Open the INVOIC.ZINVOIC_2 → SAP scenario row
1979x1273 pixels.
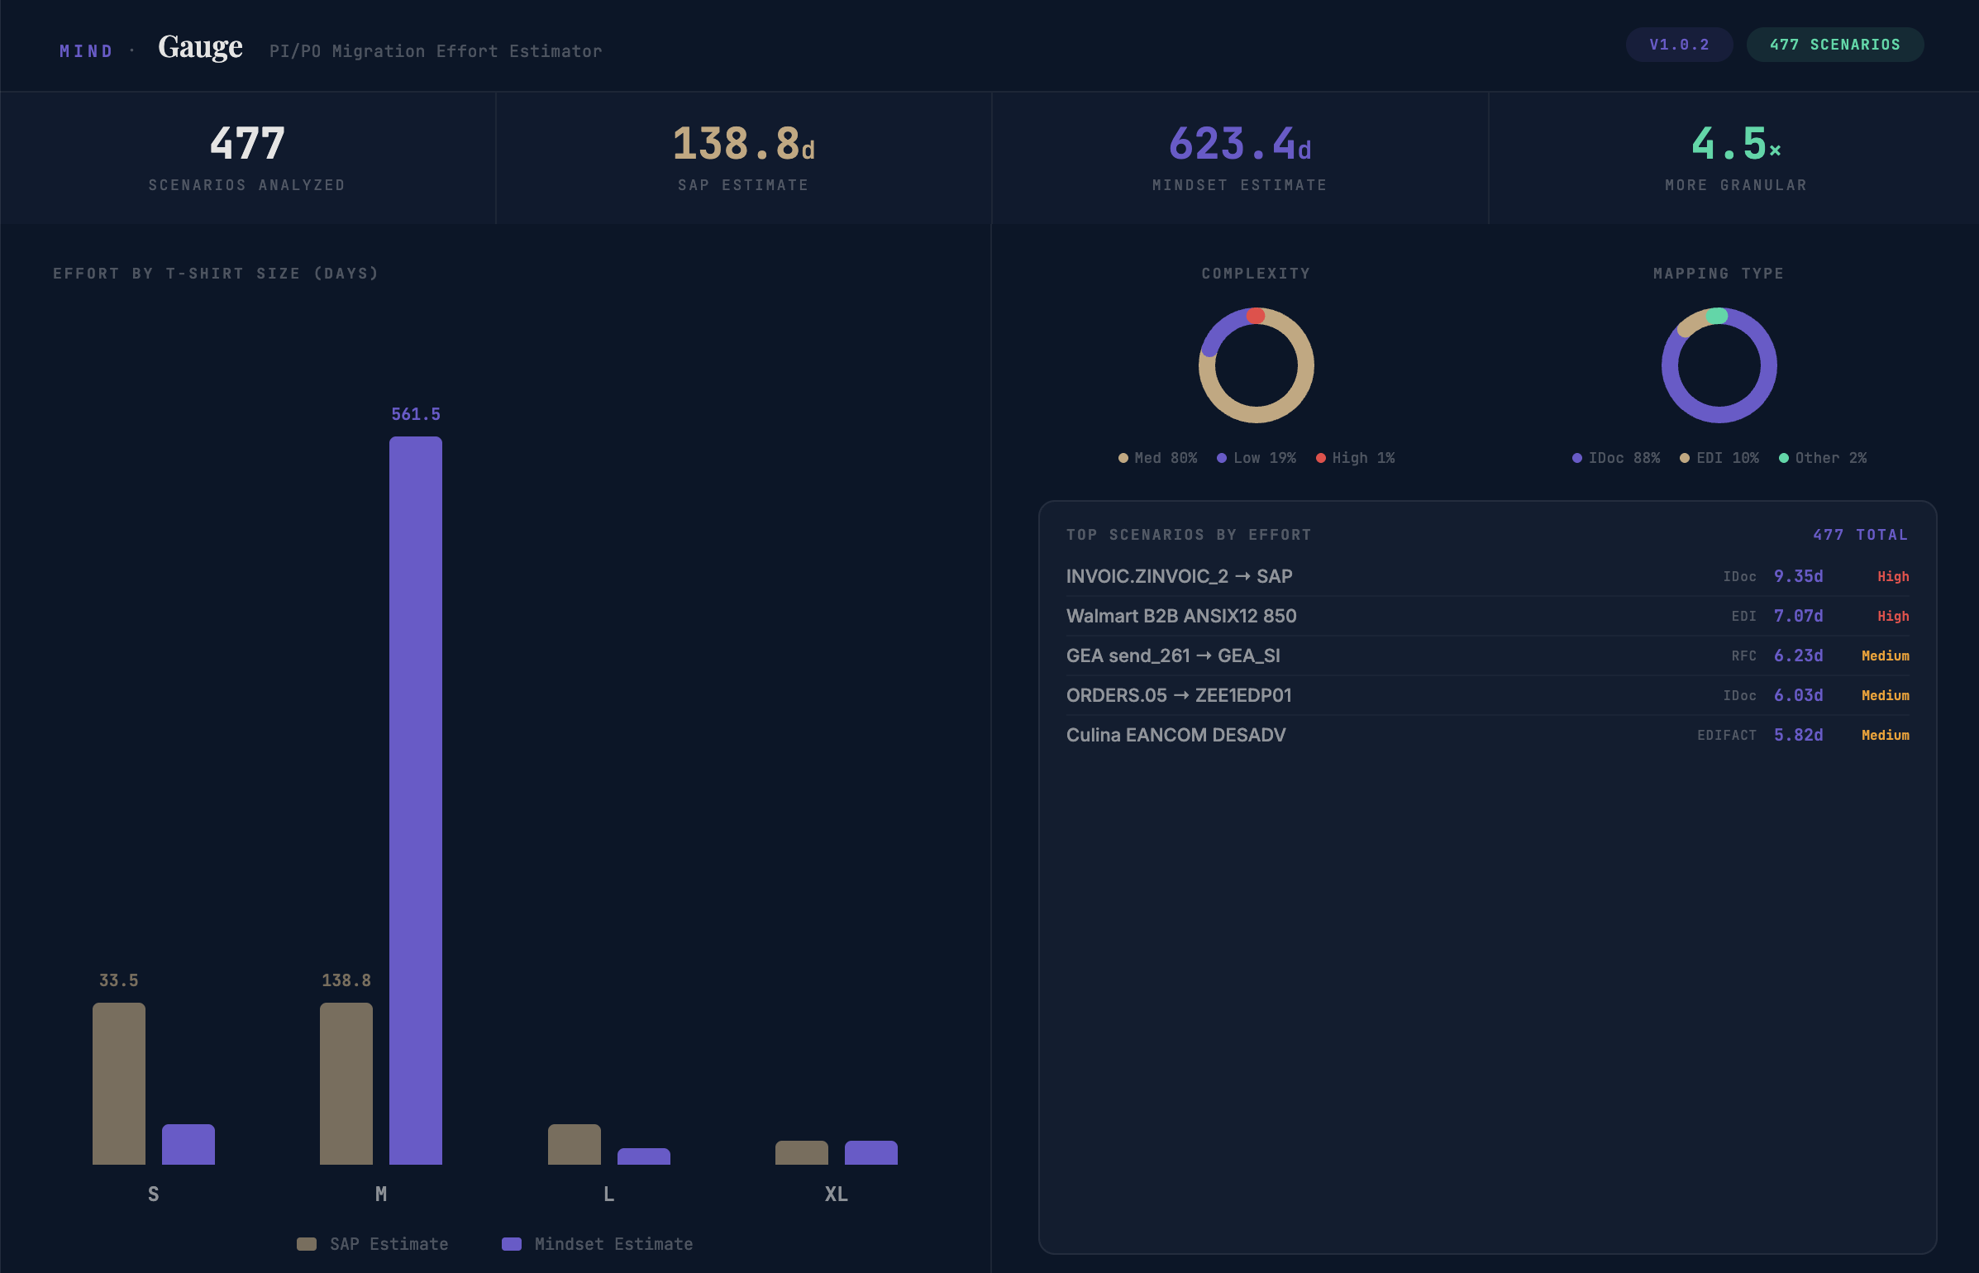tap(1180, 576)
